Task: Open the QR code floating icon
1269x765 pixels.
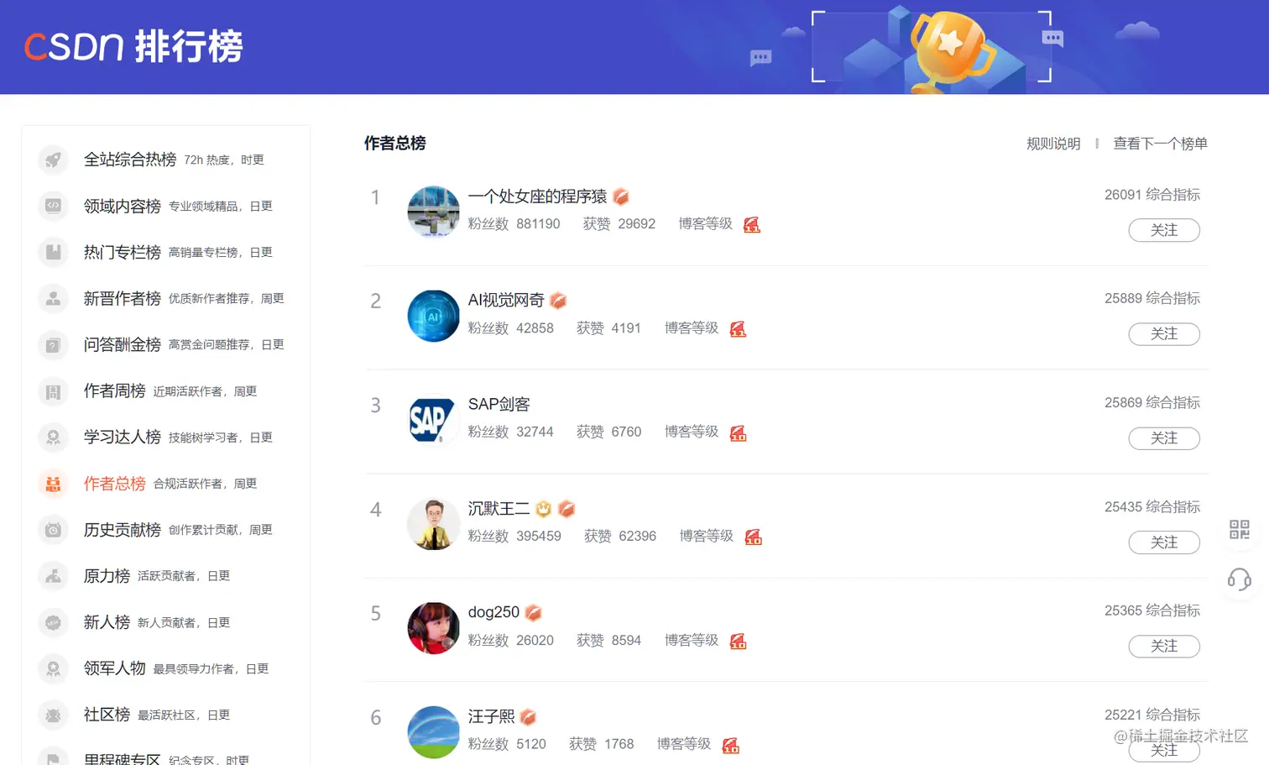Action: (1240, 529)
